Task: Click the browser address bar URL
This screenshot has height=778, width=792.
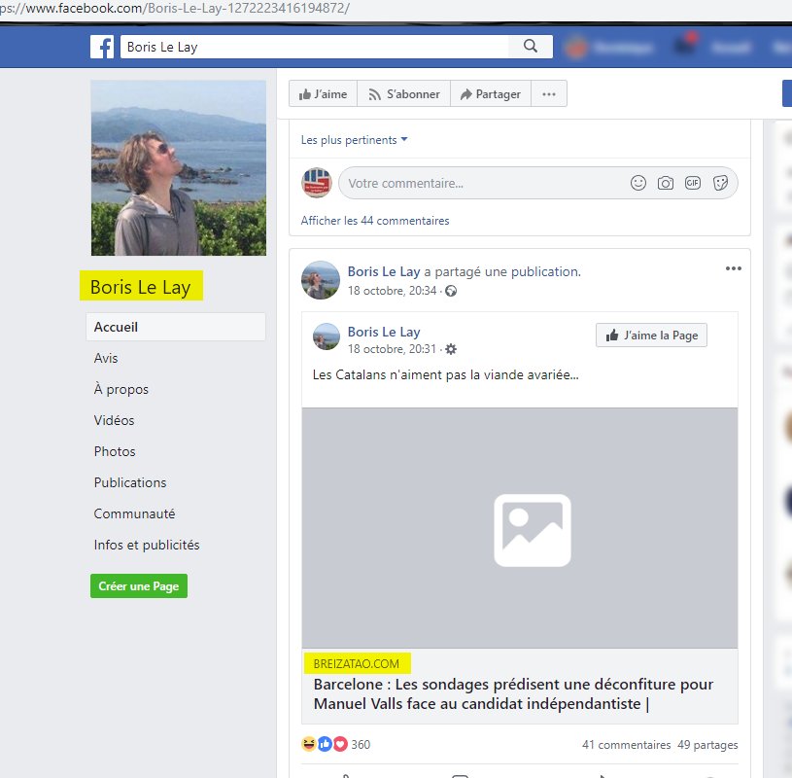Action: coord(175,9)
